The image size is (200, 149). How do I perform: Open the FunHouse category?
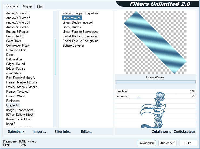tap(13, 101)
